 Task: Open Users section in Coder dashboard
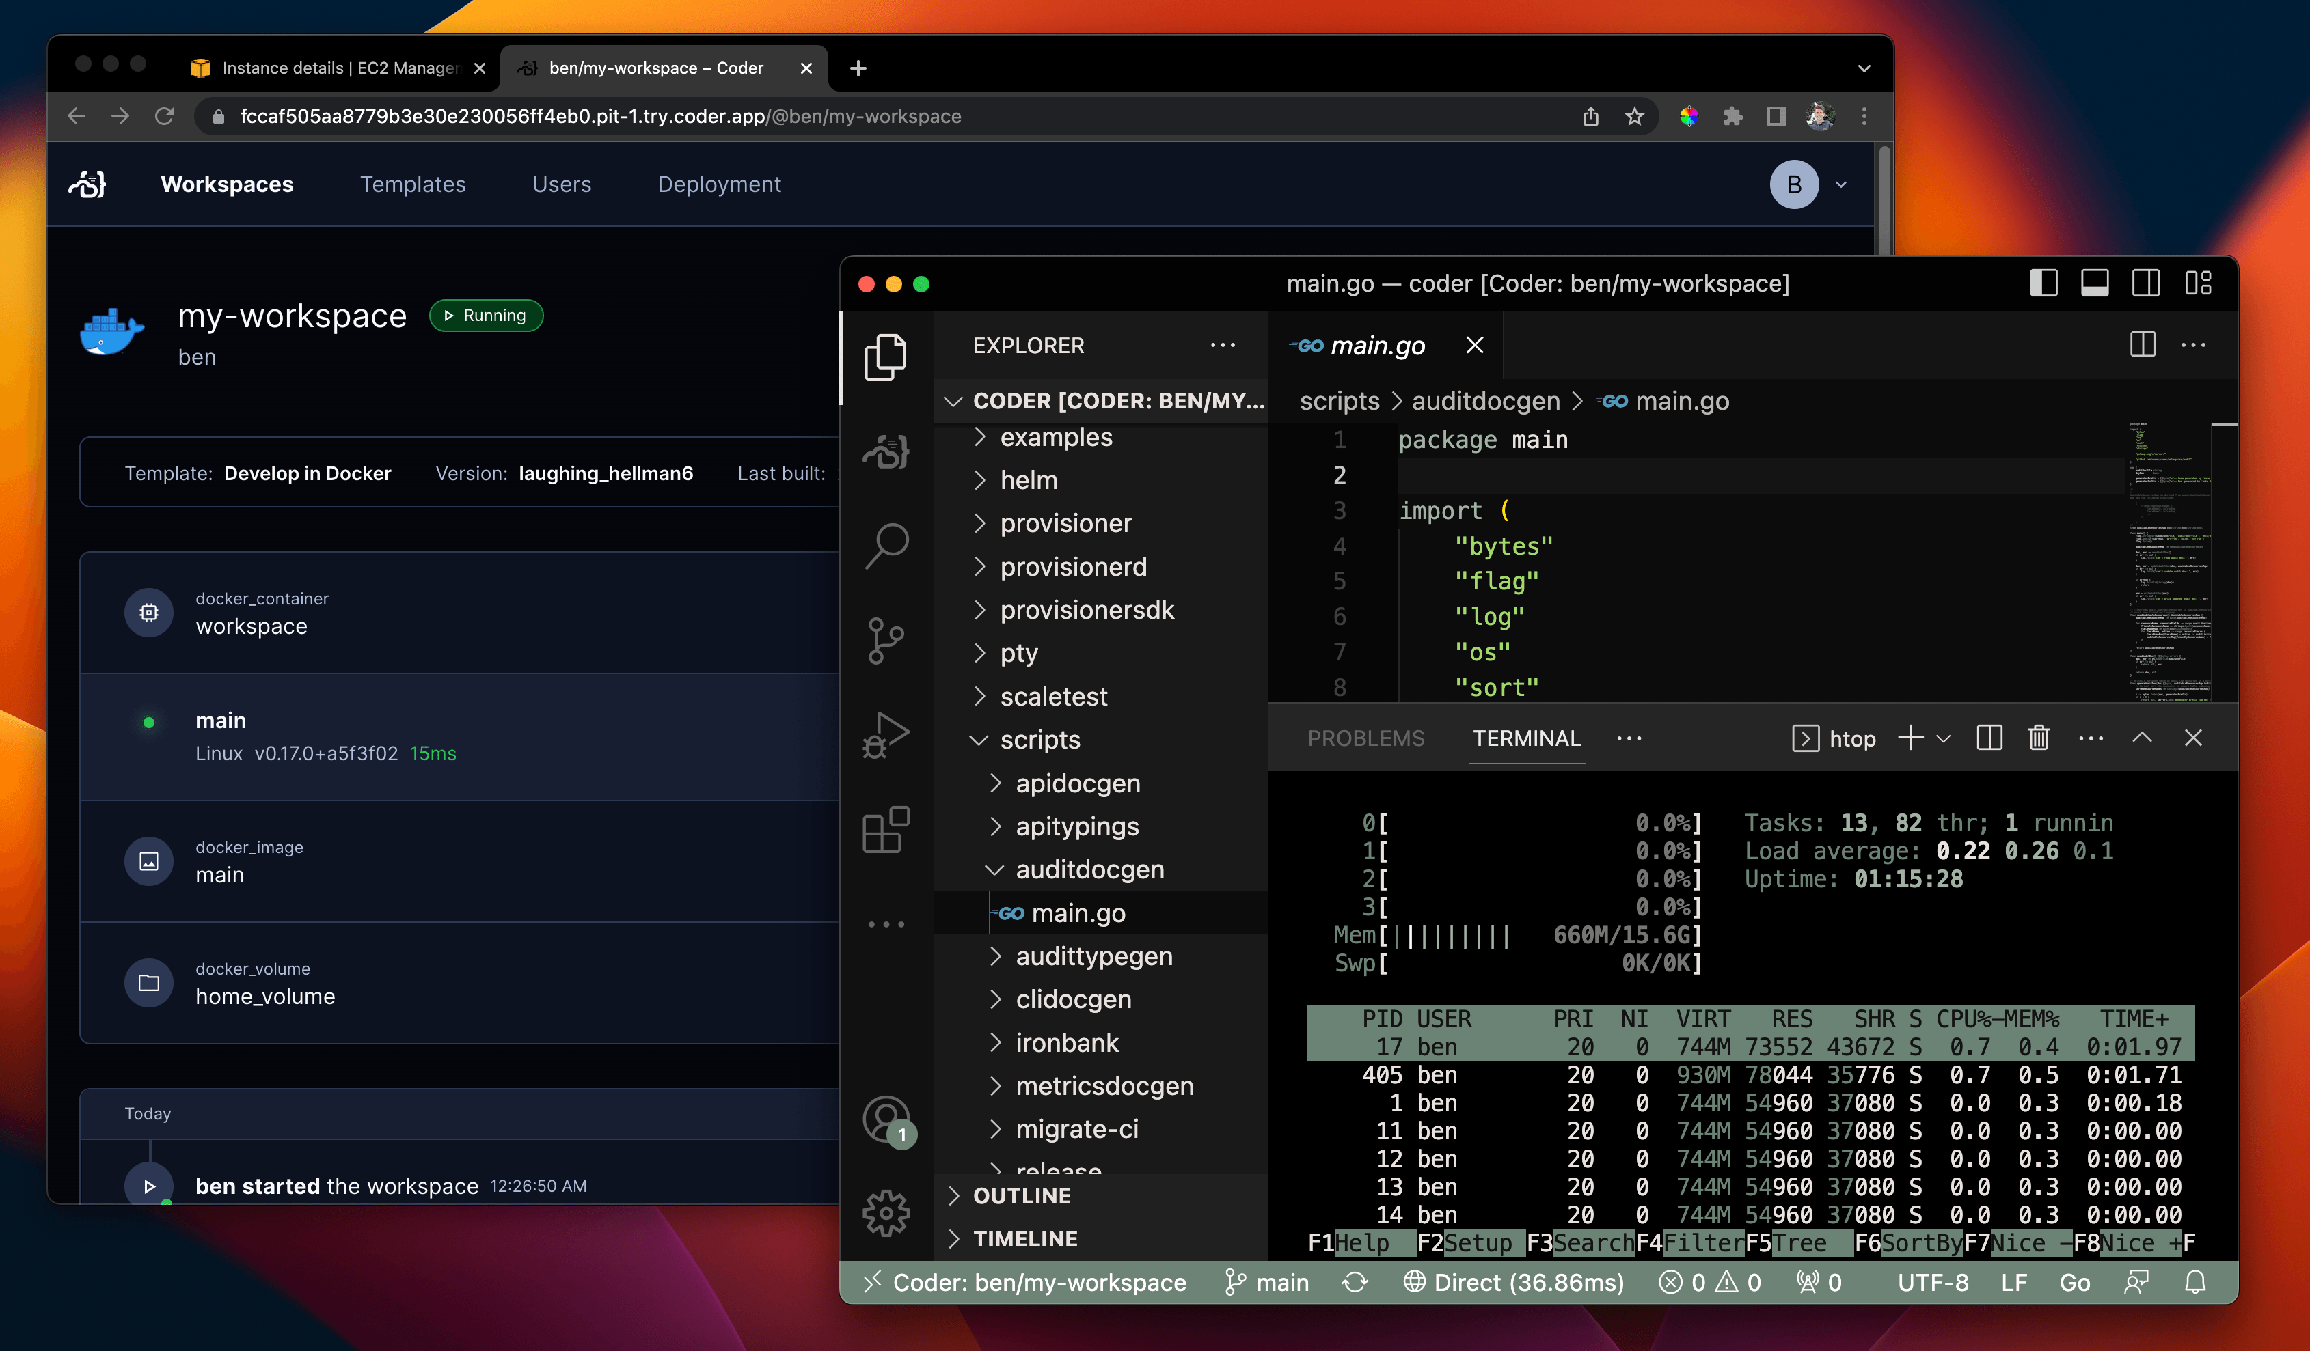[561, 183]
